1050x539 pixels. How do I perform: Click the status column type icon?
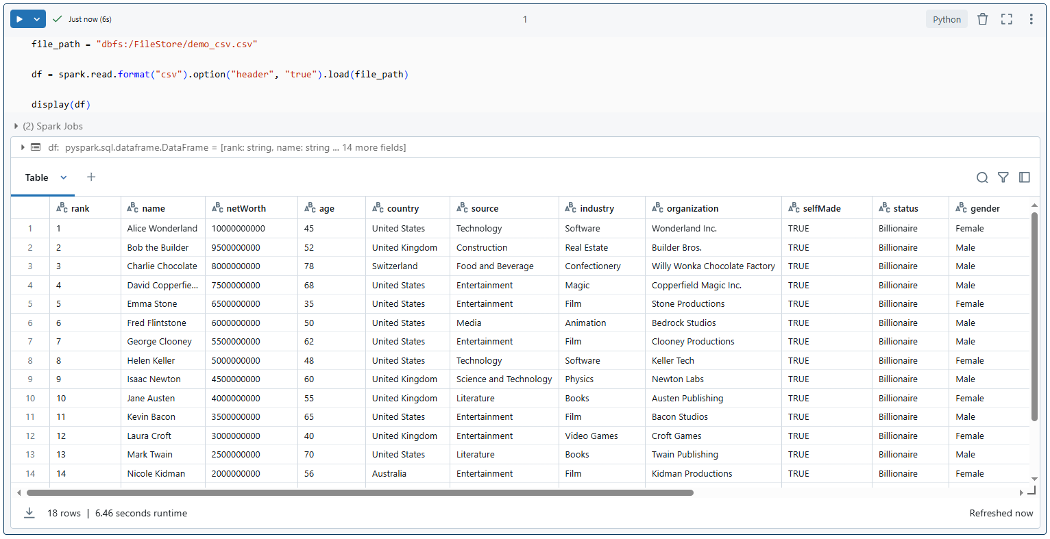point(884,208)
